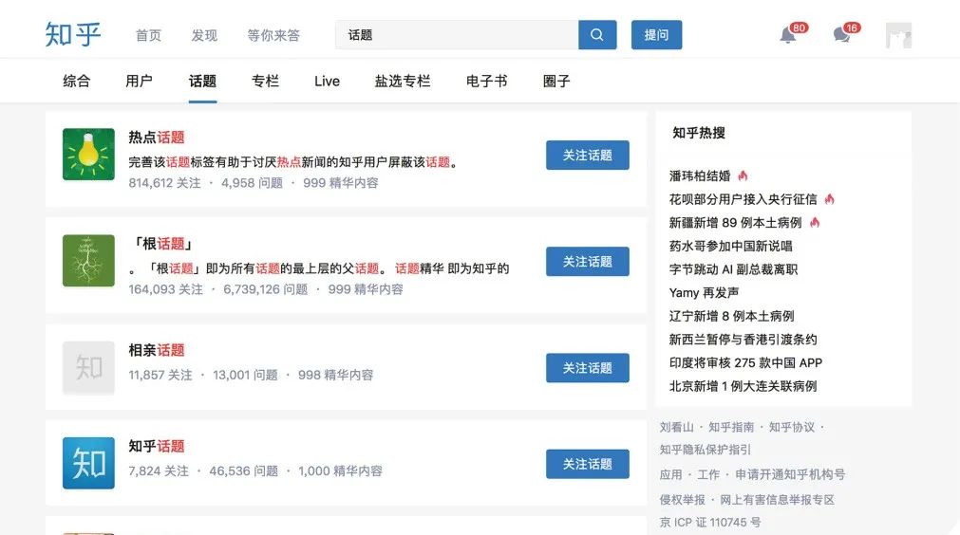Click the 1,000 精华内容 text
Image resolution: width=960 pixels, height=535 pixels.
point(340,470)
